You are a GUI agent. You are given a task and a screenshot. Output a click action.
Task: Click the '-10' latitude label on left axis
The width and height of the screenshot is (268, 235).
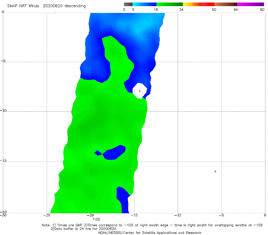click(3, 110)
